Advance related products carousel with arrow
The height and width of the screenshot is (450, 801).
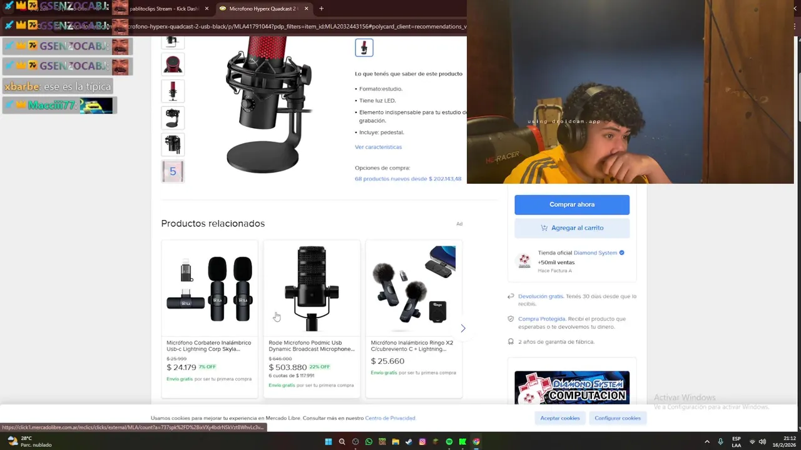(462, 328)
